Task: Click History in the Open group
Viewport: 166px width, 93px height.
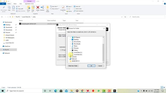Action: coord(69,11)
